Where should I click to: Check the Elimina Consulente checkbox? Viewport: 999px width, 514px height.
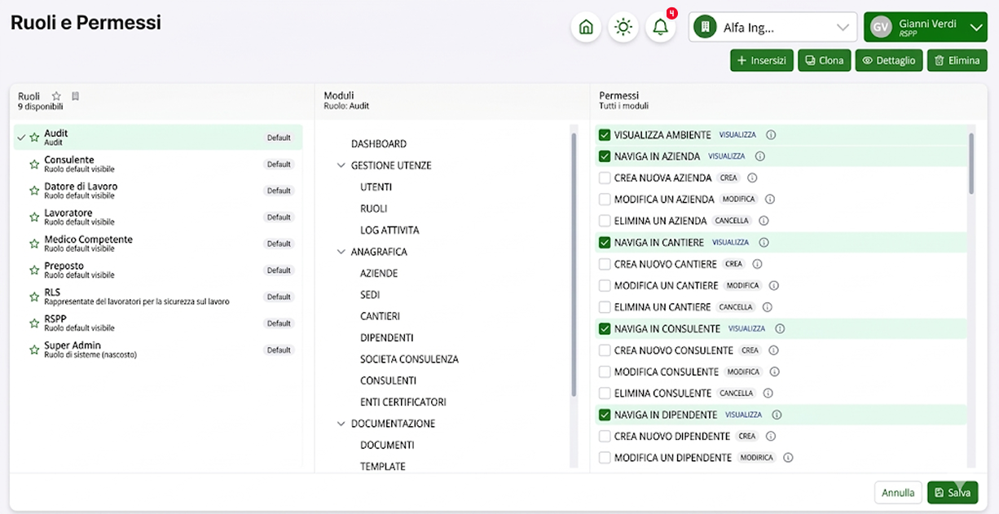pos(605,393)
